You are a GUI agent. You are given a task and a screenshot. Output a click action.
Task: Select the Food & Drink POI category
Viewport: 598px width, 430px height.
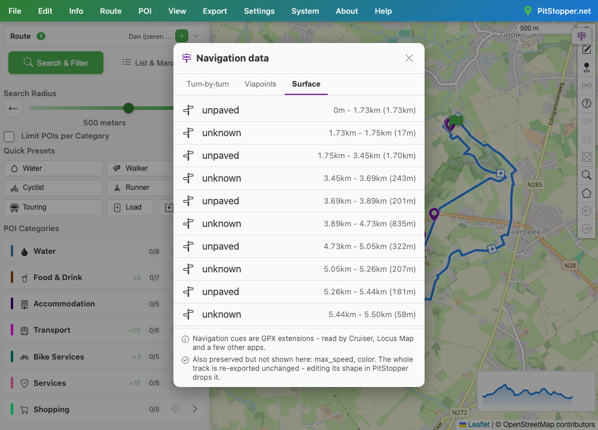[89, 278]
